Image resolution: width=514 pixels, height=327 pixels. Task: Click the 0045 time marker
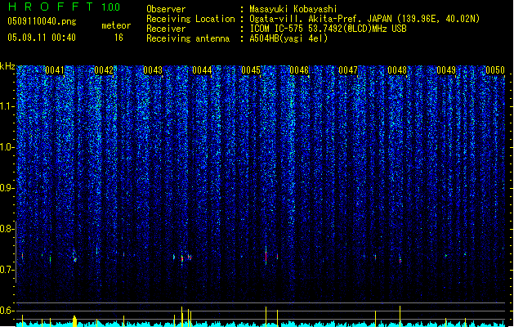pos(251,70)
